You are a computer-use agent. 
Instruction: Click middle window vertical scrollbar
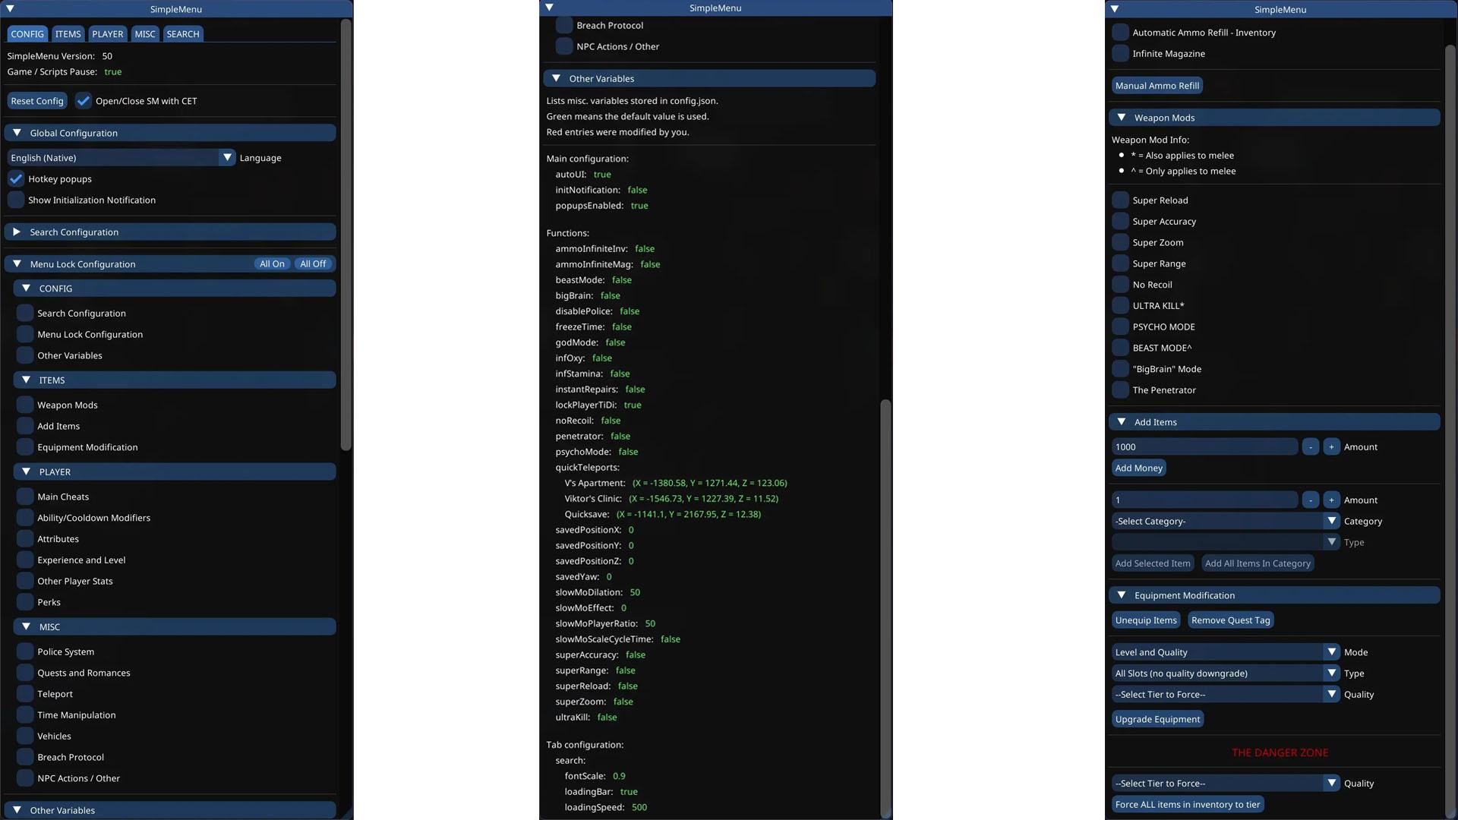point(885,607)
